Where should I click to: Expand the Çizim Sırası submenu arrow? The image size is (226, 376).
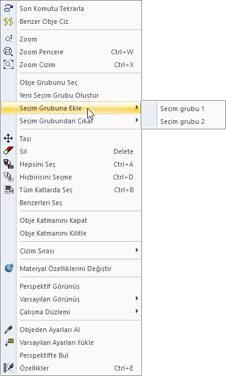136,250
